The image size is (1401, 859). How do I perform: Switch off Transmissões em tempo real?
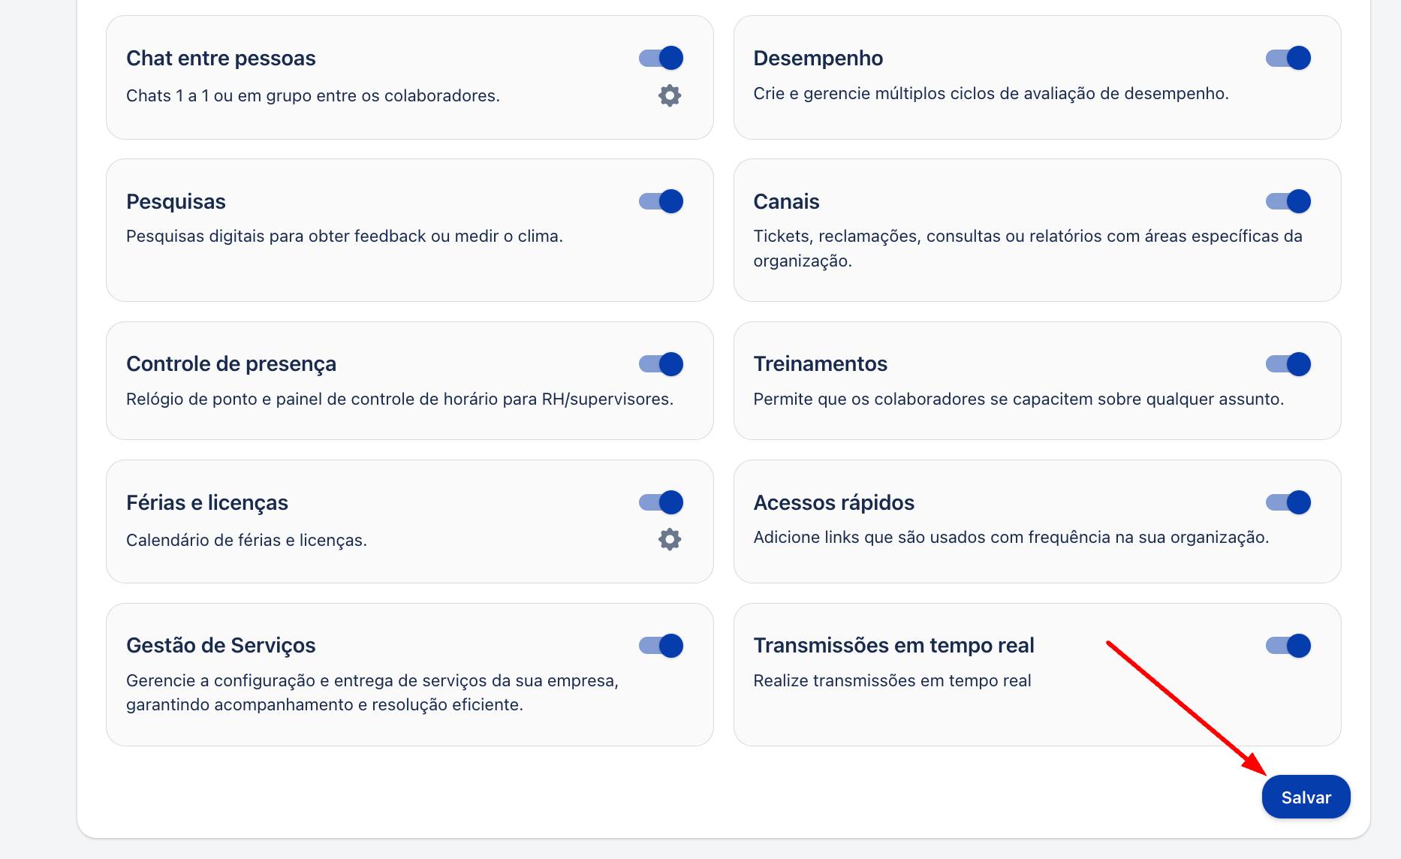pos(1288,646)
